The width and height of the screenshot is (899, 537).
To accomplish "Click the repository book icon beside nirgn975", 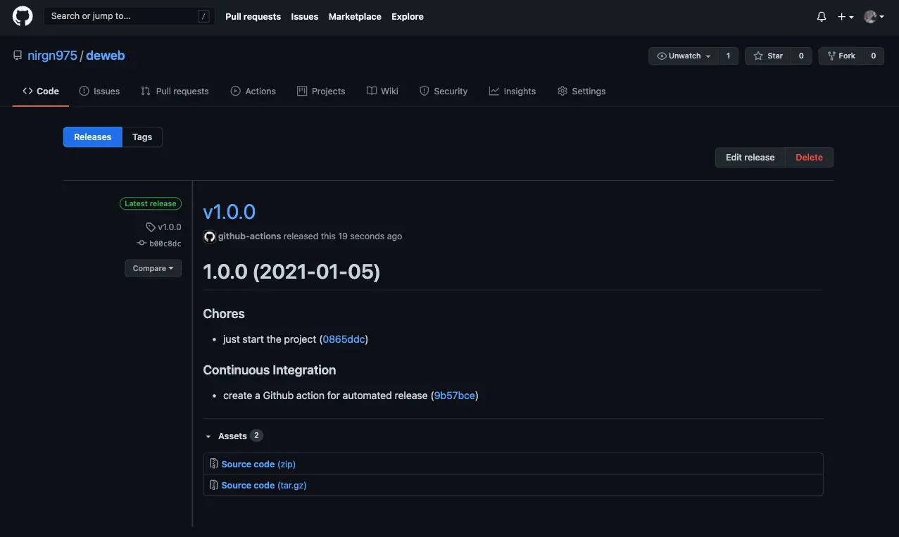I will coord(17,54).
